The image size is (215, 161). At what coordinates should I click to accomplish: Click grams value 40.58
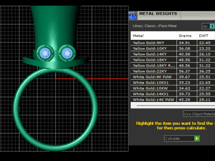(185, 54)
